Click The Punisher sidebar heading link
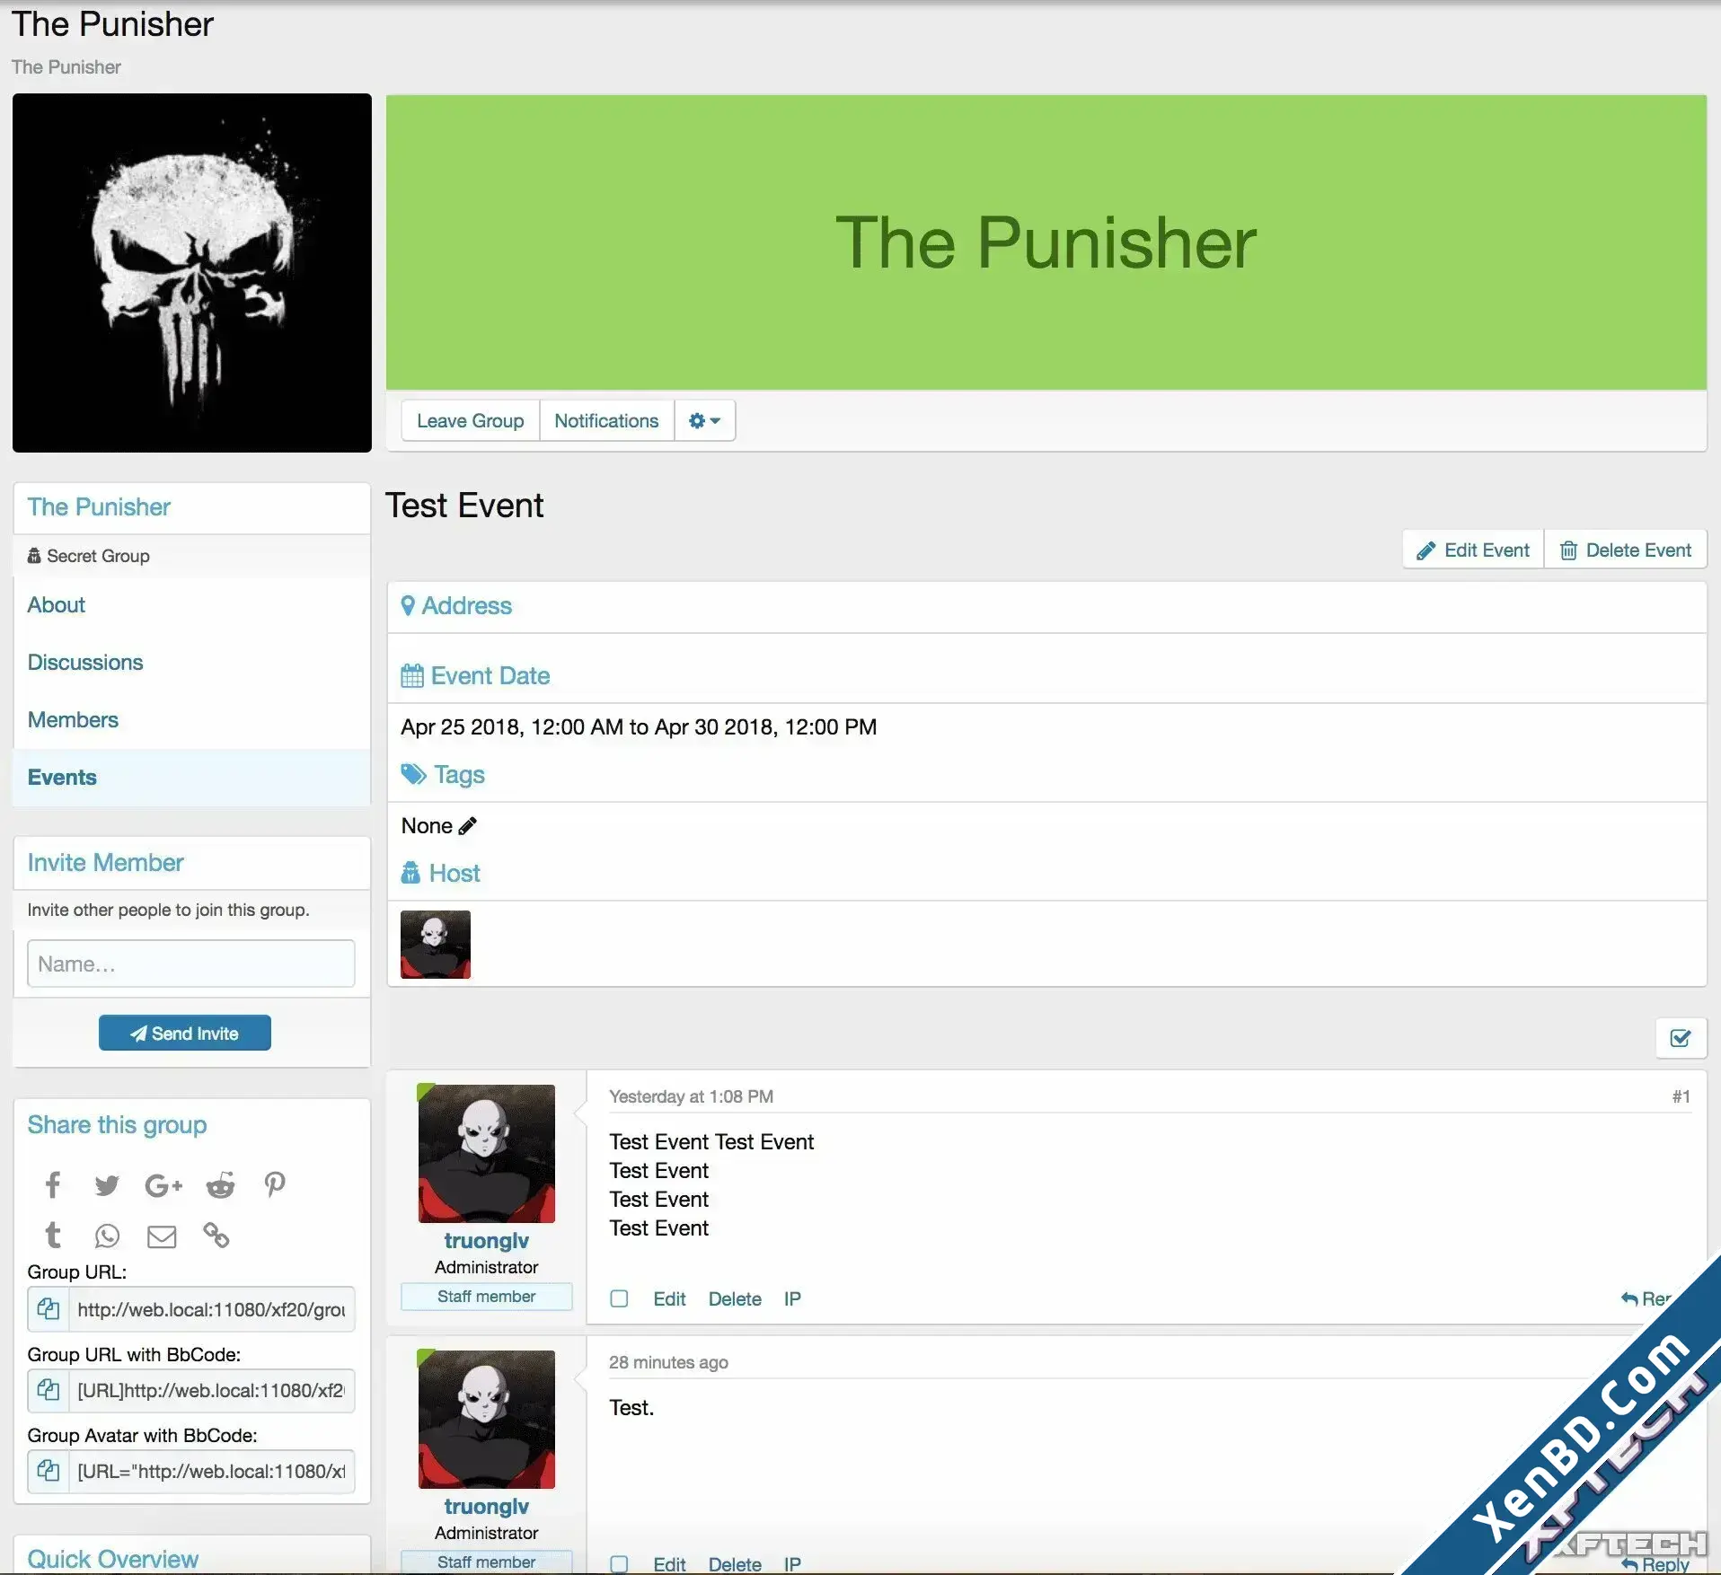Screen dimensions: 1721x1575 click(99, 507)
